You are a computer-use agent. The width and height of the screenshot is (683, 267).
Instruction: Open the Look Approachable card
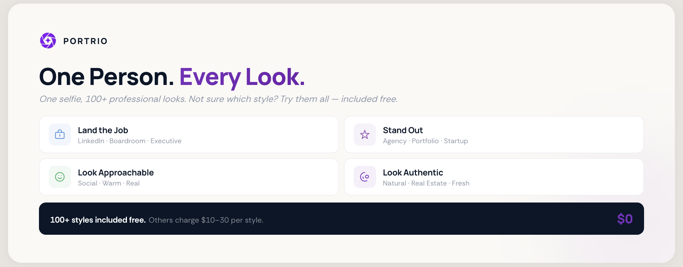[189, 177]
